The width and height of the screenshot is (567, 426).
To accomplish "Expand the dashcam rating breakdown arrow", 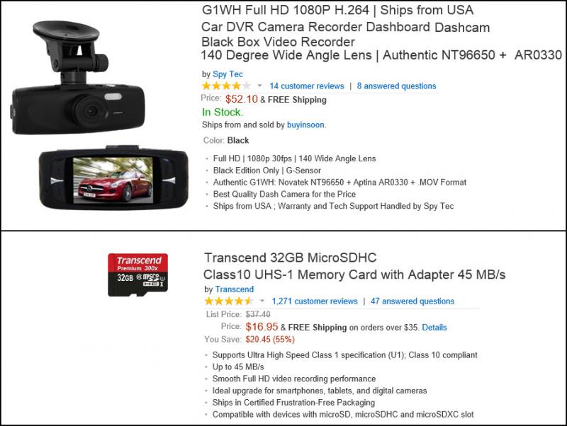I will [259, 86].
